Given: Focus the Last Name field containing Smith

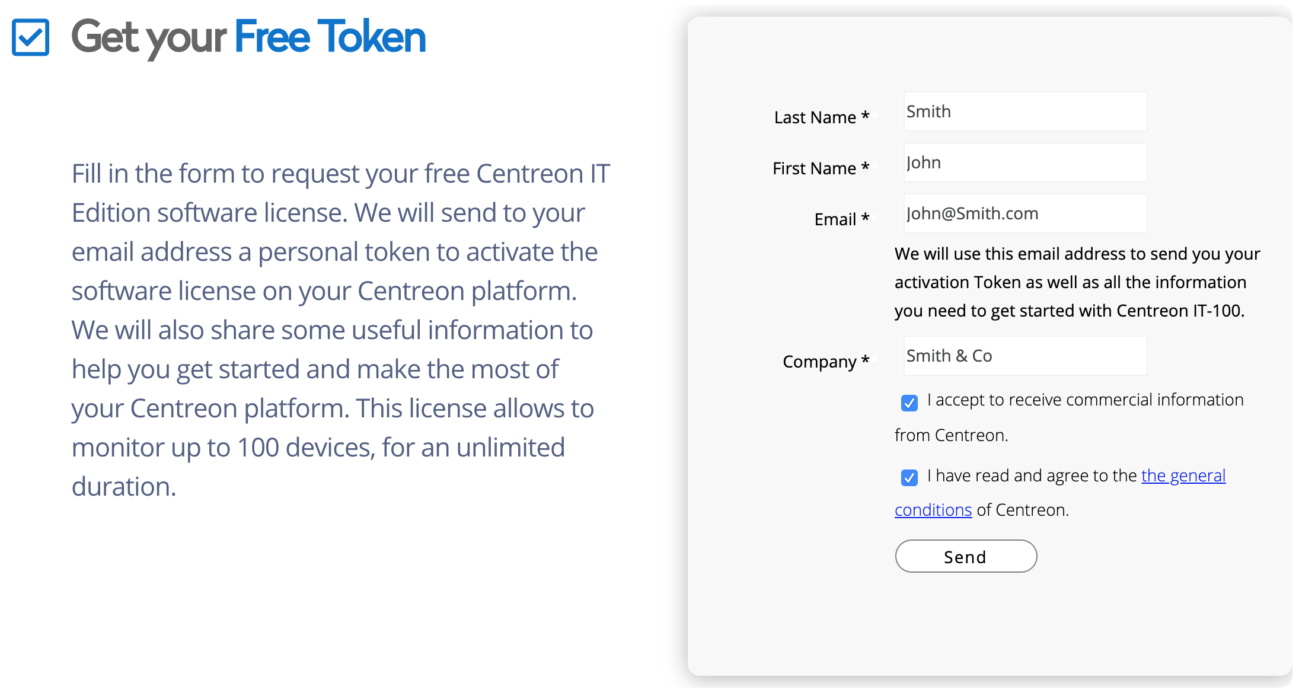Looking at the screenshot, I should click(x=1025, y=111).
